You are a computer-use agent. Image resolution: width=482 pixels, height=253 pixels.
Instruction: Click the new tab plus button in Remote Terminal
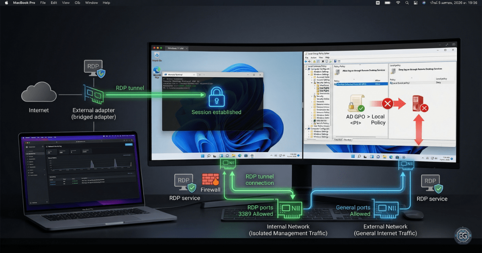(200, 75)
